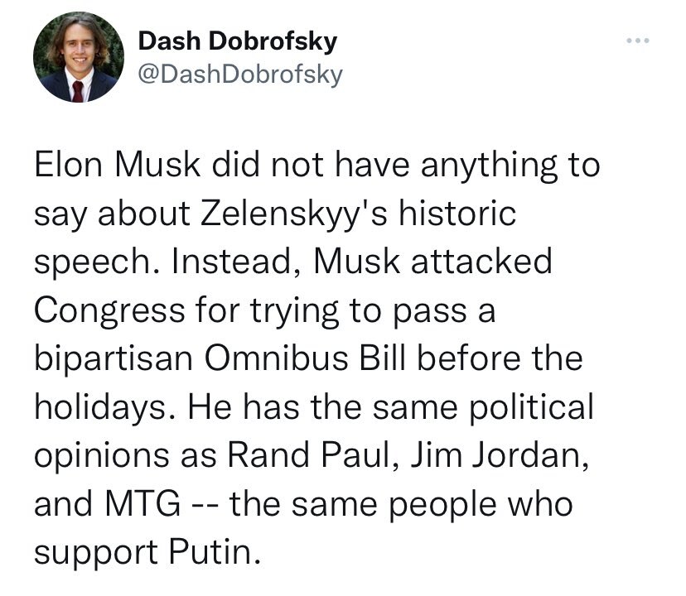
Task: Expand tweet options with the ellipsis control
Action: 636,39
